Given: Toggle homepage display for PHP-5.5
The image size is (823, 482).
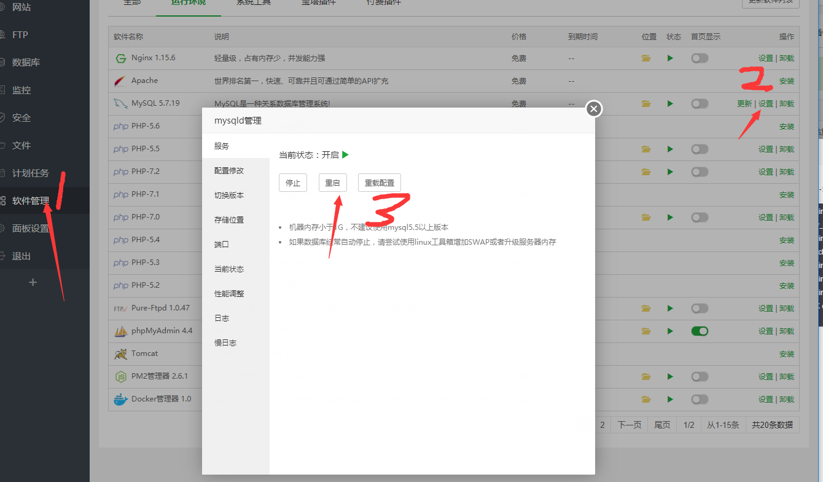Looking at the screenshot, I should [700, 149].
